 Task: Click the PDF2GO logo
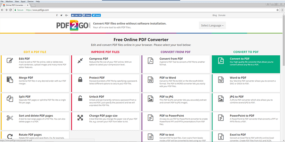click(73, 25)
